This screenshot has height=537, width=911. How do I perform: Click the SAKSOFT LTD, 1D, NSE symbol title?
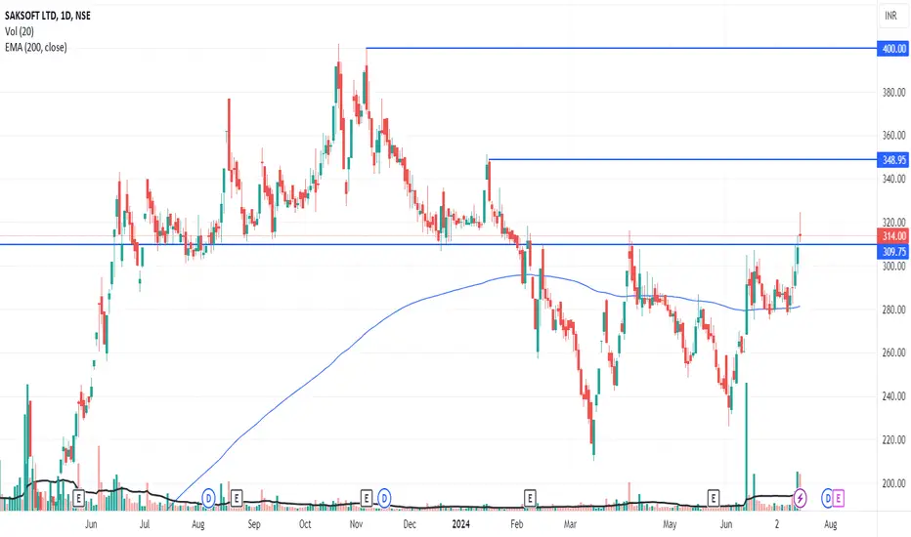[x=48, y=16]
